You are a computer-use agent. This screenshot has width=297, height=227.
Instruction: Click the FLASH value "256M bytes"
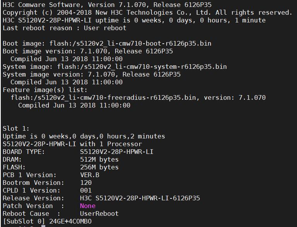click(99, 167)
